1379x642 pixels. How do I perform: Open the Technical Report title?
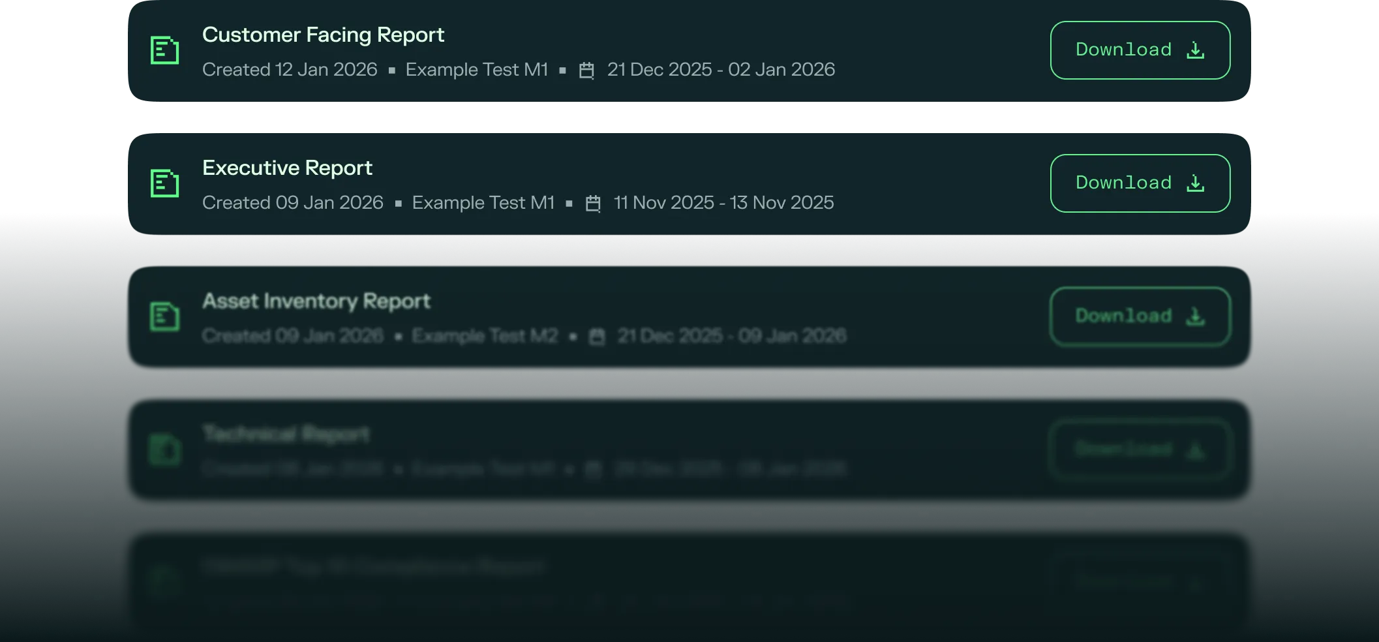click(x=286, y=434)
